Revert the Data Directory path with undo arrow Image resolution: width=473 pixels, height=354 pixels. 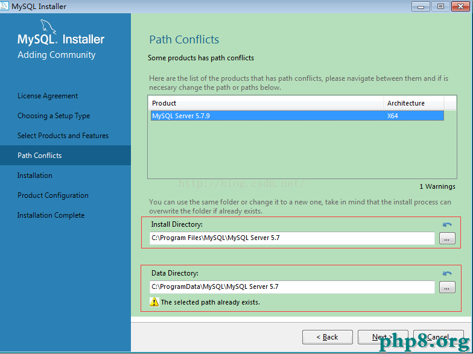coord(447,274)
